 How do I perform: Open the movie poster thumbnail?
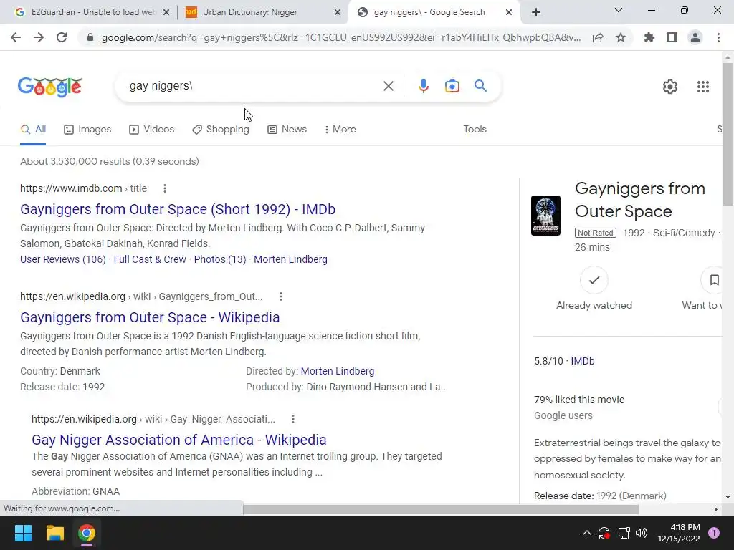[545, 216]
